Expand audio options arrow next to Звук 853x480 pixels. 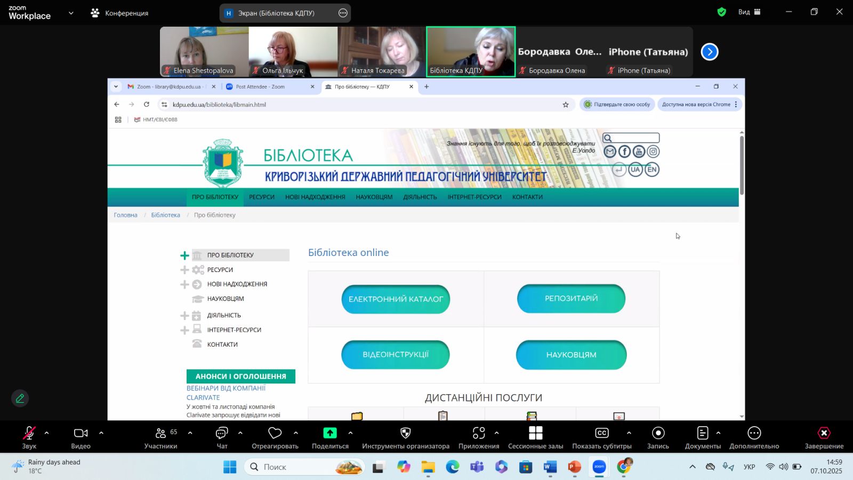click(x=47, y=433)
